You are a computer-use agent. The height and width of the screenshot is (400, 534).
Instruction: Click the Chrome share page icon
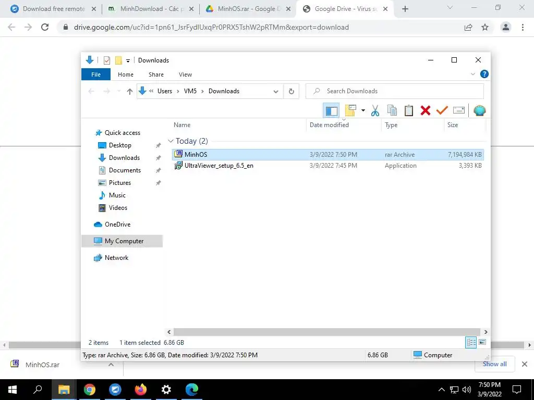(468, 27)
